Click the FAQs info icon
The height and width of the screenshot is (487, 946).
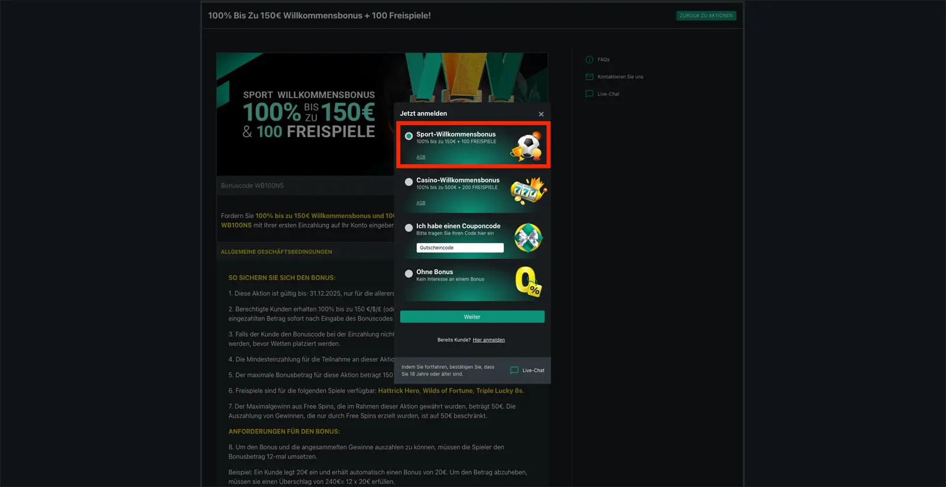click(x=589, y=60)
